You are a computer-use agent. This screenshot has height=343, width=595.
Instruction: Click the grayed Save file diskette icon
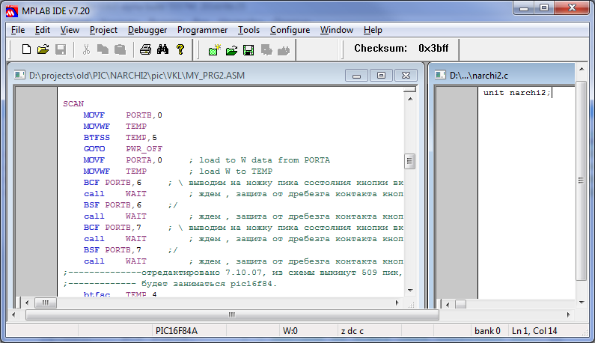pyautogui.click(x=61, y=49)
